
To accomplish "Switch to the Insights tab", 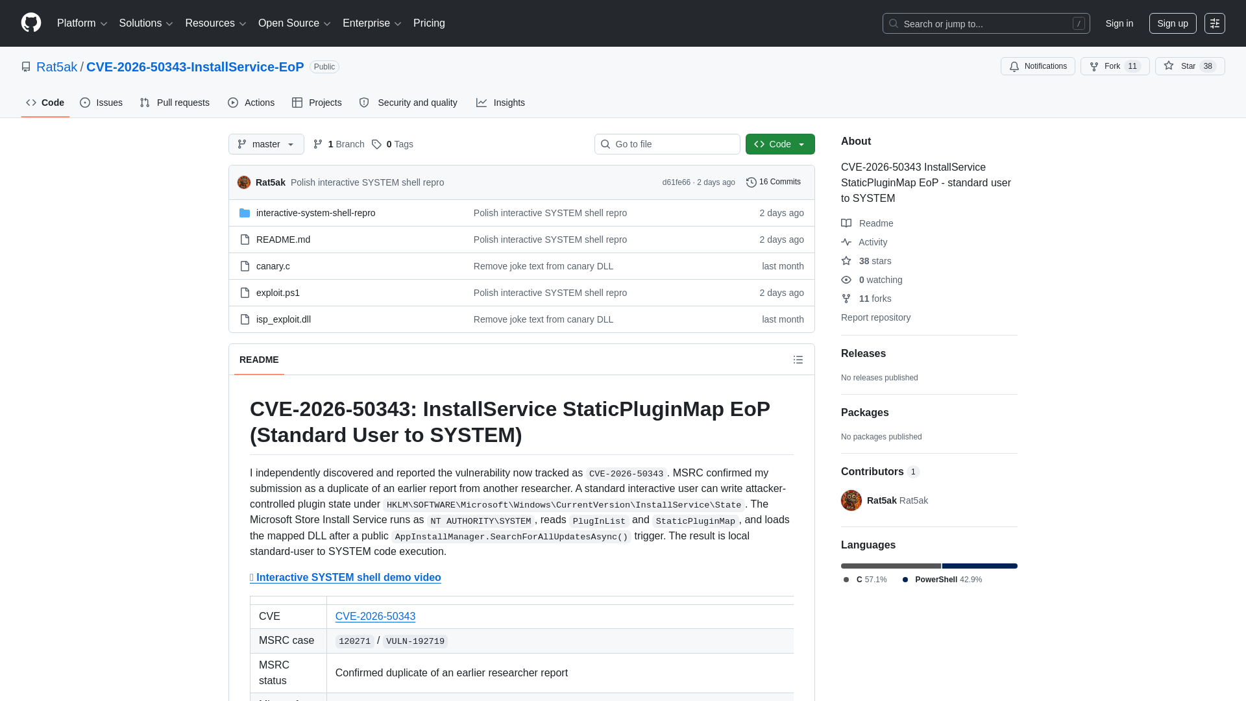I will 500,103.
